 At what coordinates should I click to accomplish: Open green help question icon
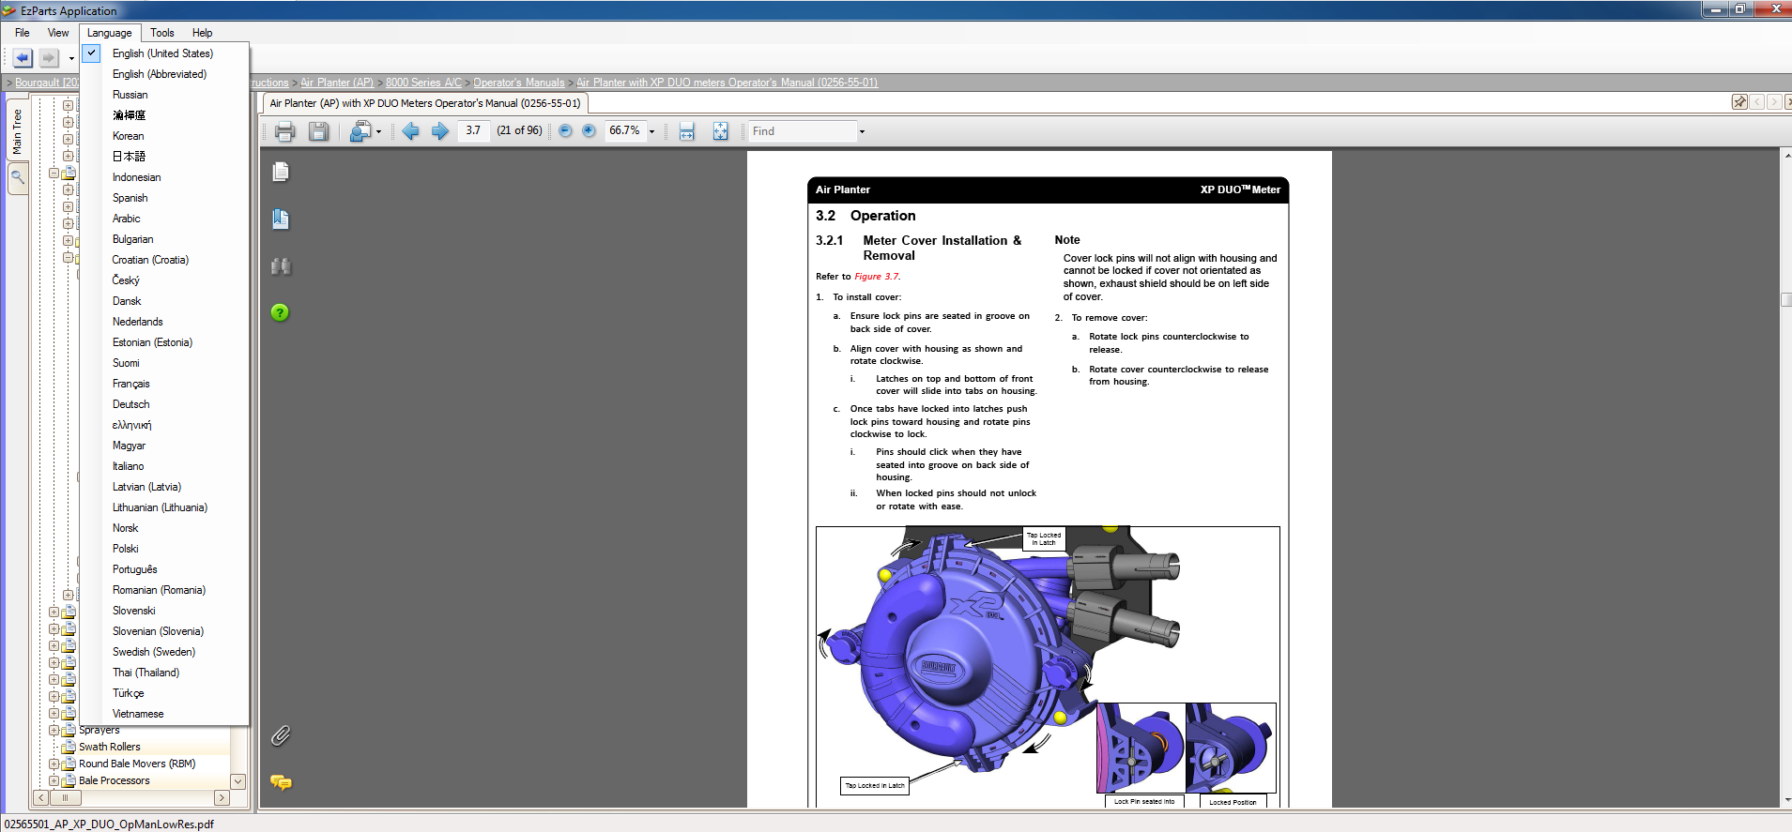280,312
